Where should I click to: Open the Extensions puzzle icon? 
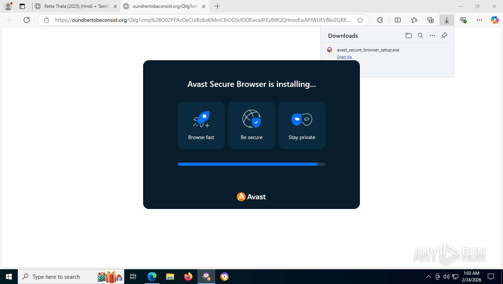tap(380, 20)
